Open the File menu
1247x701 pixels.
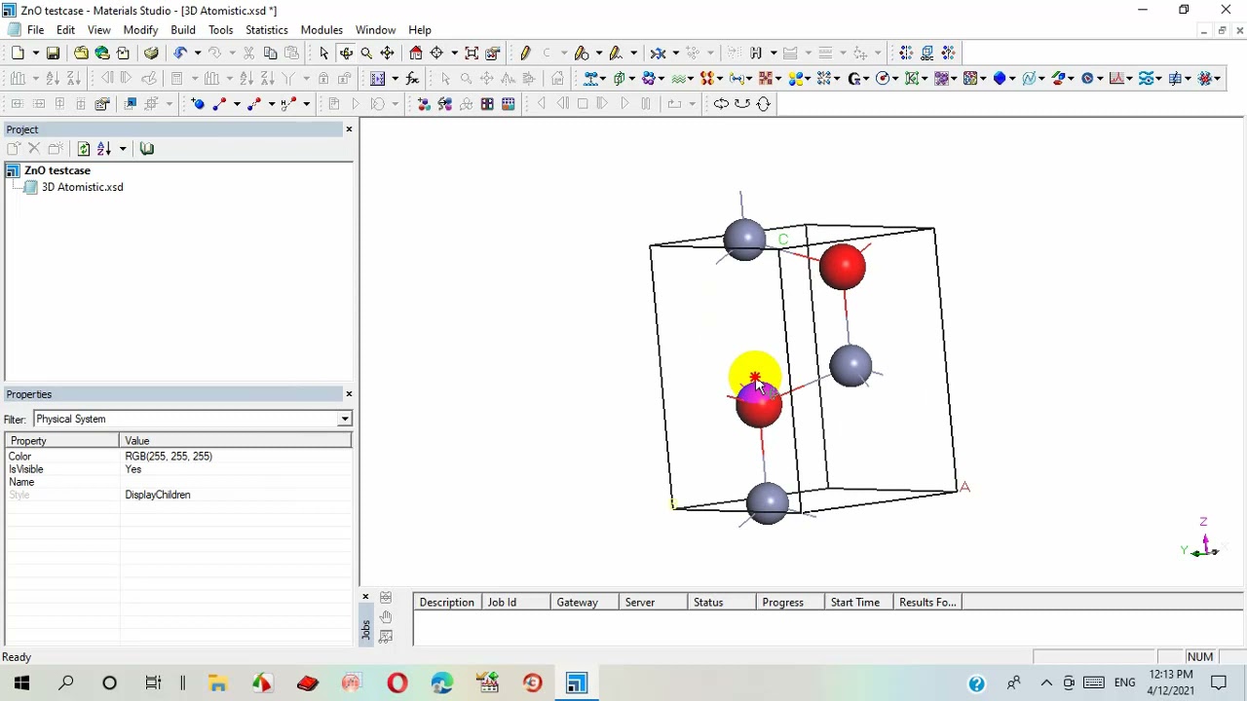[x=35, y=30]
